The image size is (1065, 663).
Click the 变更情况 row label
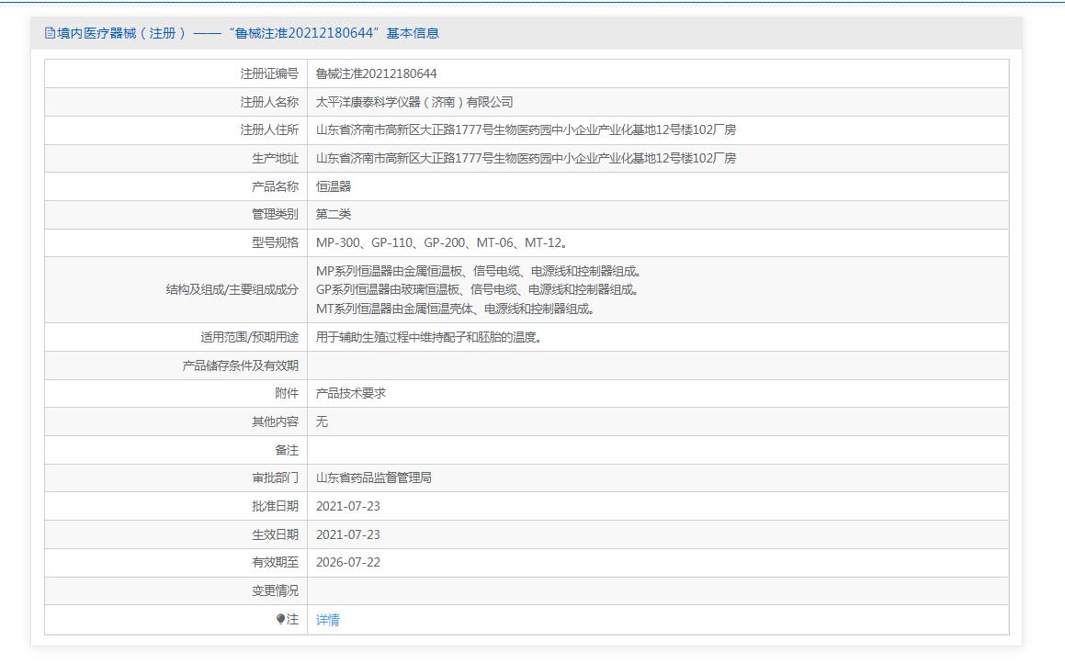pyautogui.click(x=275, y=591)
